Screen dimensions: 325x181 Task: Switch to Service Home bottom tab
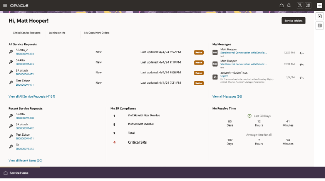[x=19, y=173]
